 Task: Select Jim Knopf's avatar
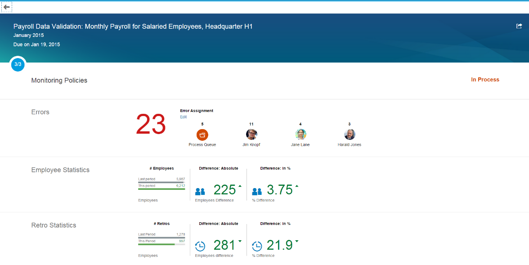coord(251,135)
